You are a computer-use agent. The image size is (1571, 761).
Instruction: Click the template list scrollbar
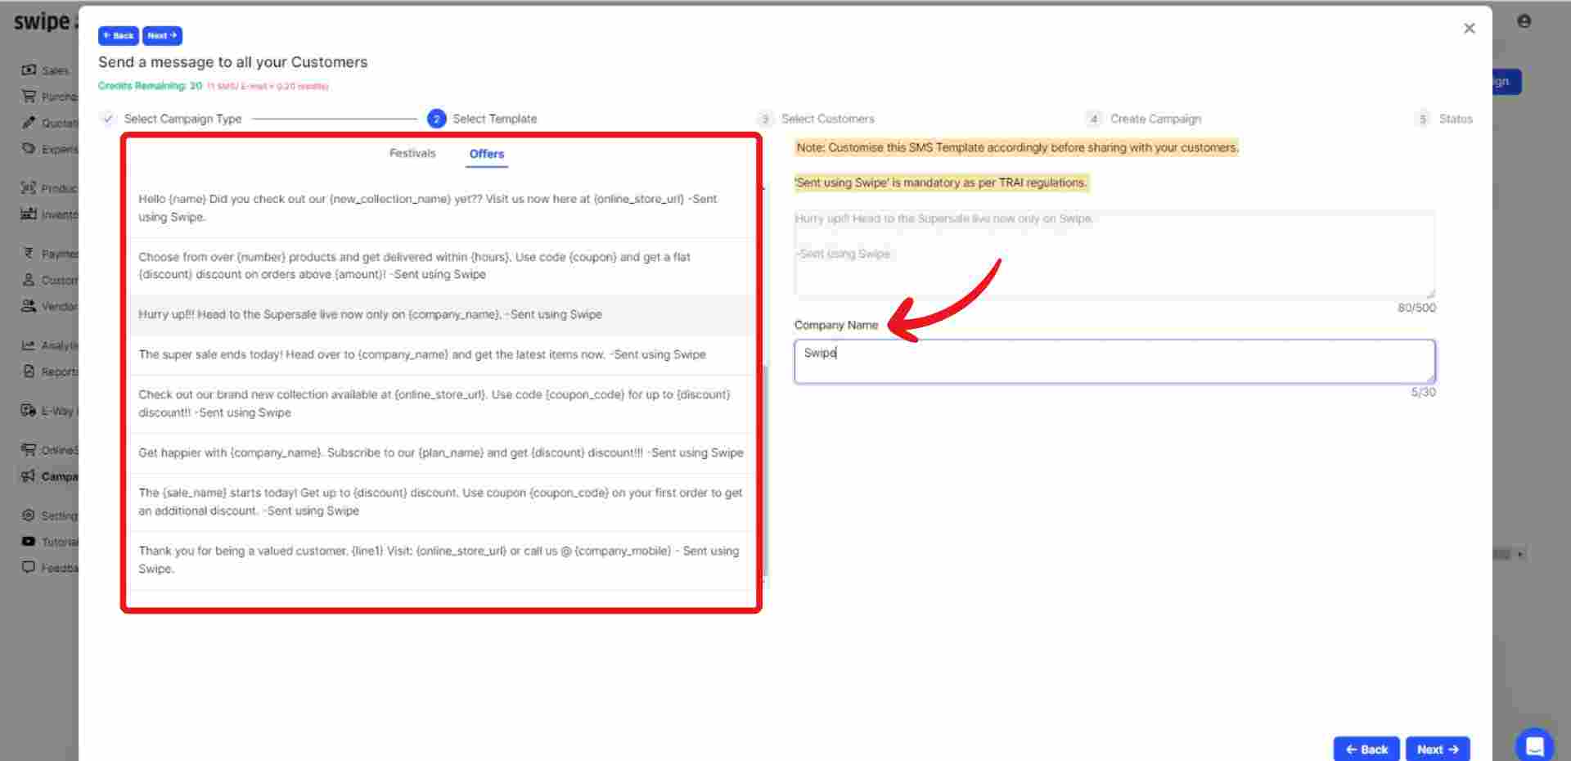click(765, 471)
